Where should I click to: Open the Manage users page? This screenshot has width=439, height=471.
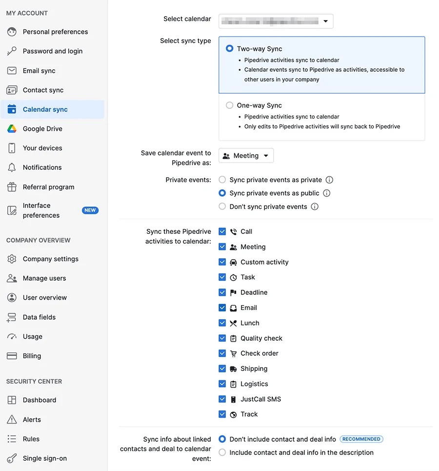click(x=44, y=278)
